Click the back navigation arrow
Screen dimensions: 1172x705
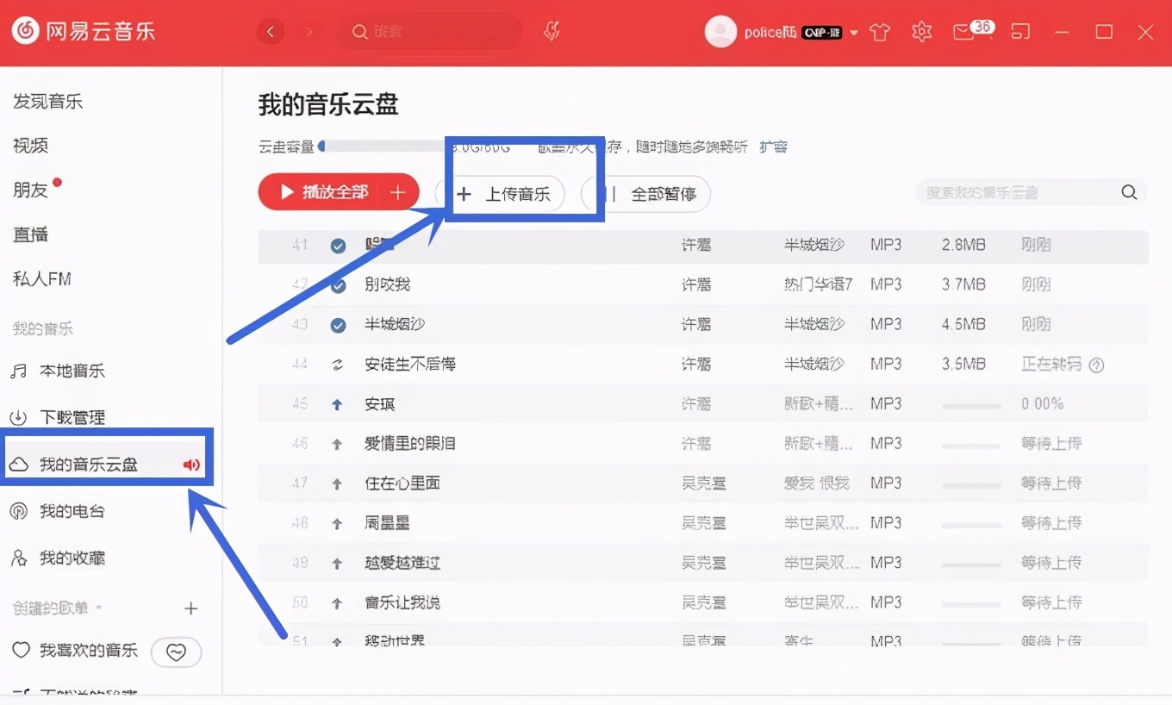point(271,31)
